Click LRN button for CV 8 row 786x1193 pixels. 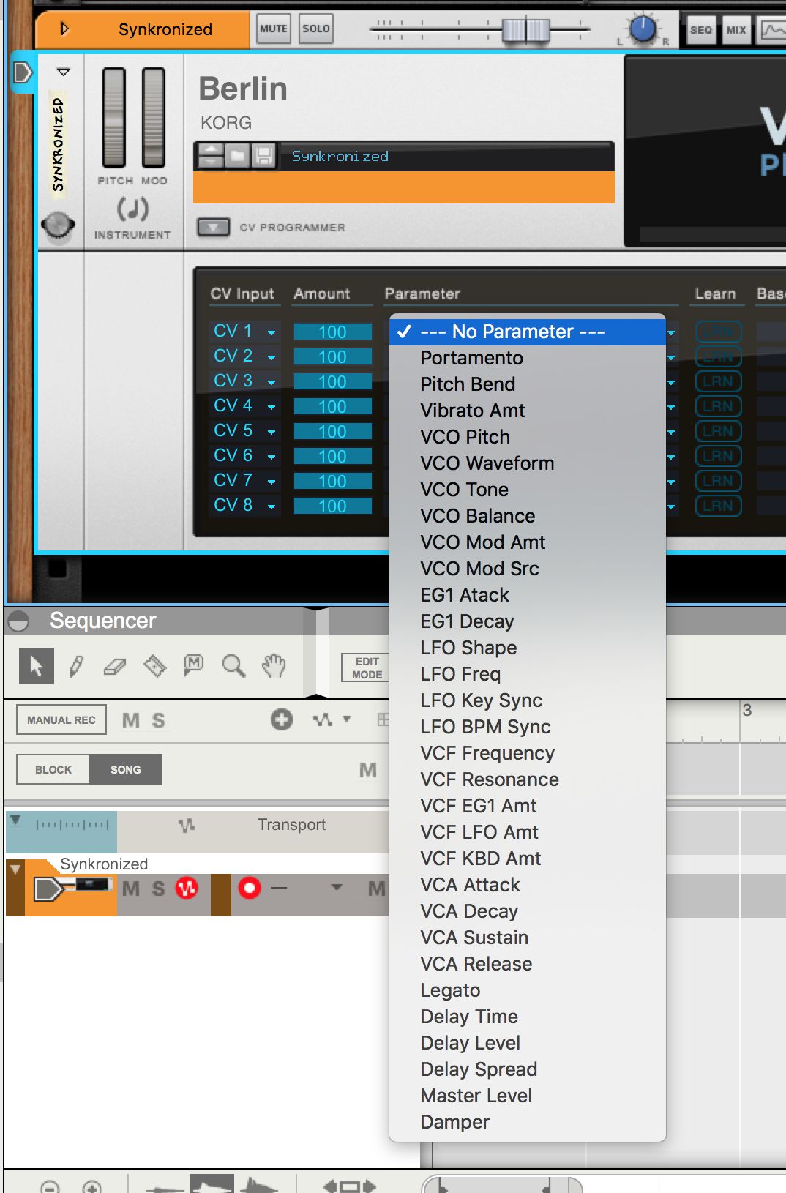(x=718, y=506)
